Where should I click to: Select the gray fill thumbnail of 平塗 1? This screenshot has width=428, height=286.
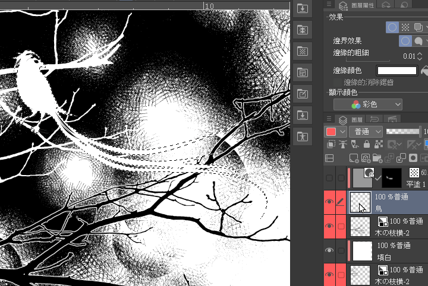coord(362,178)
